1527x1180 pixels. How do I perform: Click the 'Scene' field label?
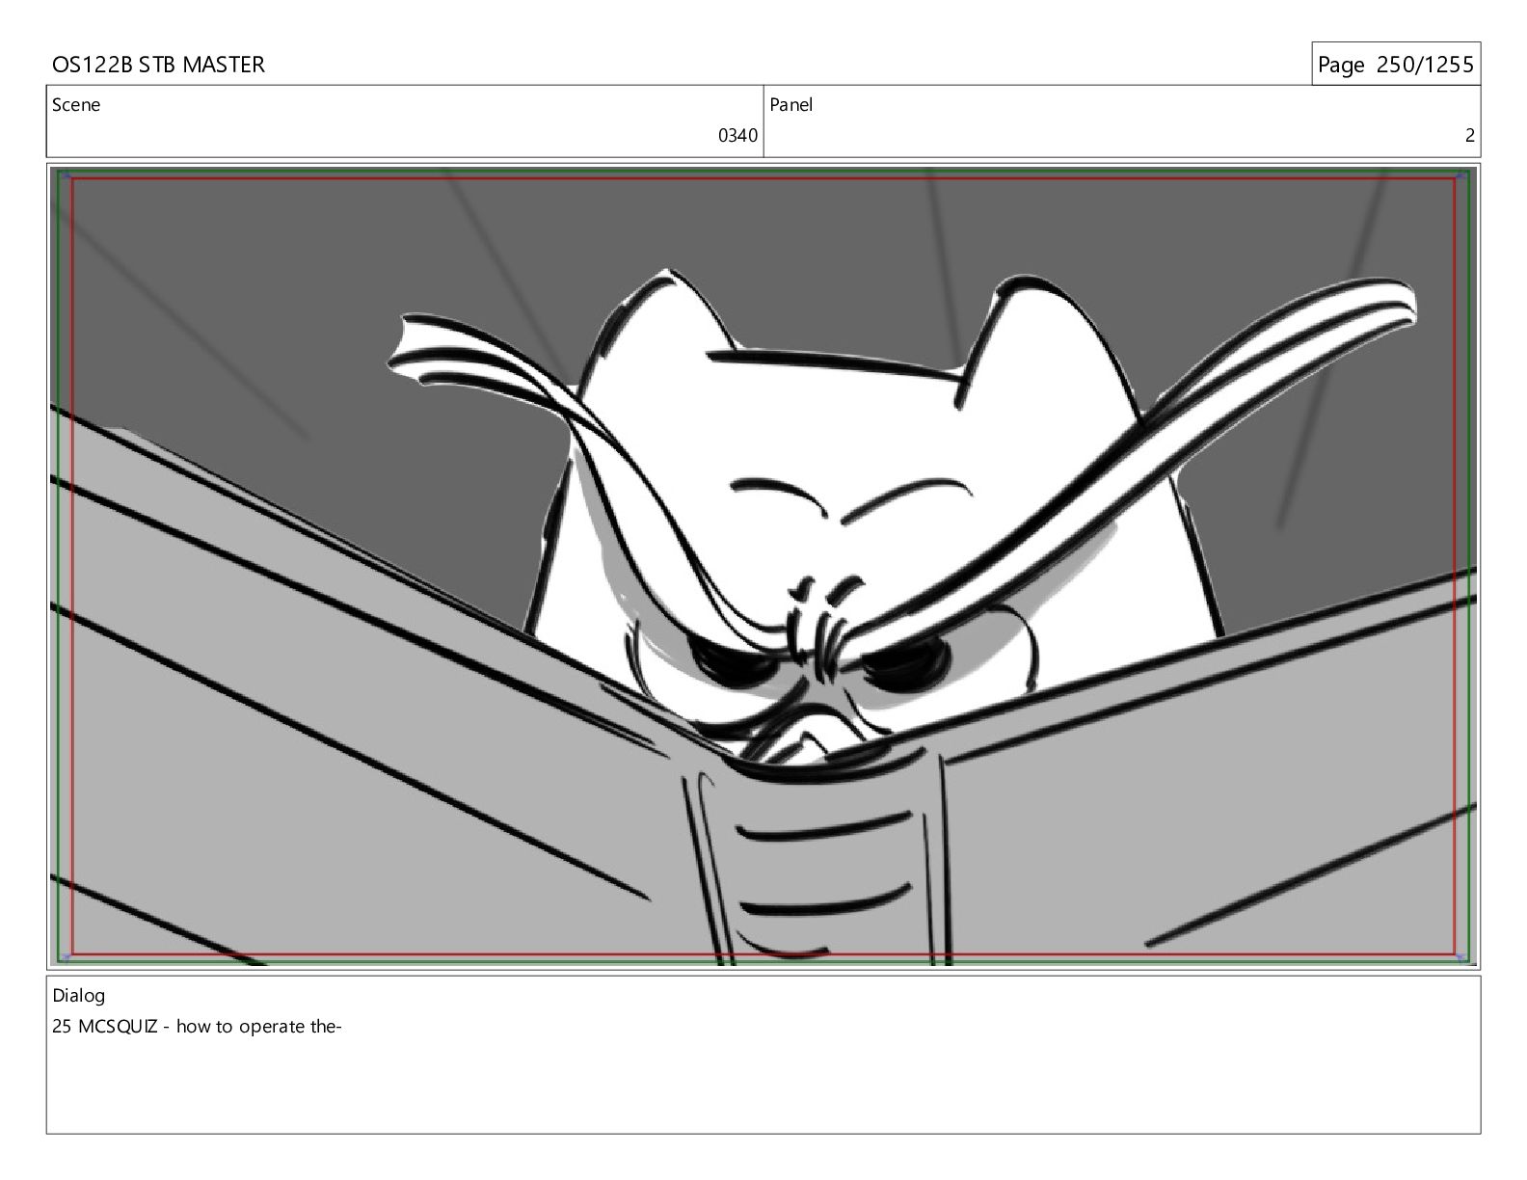click(76, 105)
